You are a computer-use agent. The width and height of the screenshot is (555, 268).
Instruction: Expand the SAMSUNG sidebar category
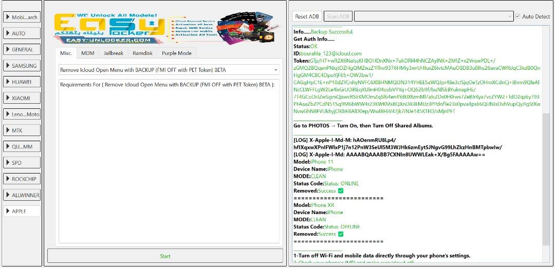pyautogui.click(x=22, y=66)
